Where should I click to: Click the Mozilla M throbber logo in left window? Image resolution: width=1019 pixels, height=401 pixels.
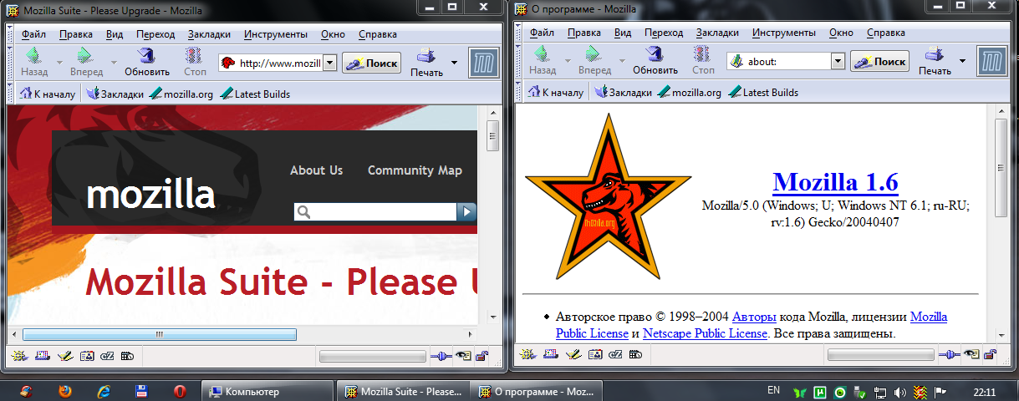pos(482,63)
